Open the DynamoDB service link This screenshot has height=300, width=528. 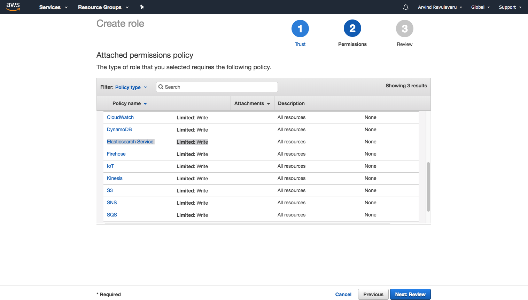tap(119, 129)
